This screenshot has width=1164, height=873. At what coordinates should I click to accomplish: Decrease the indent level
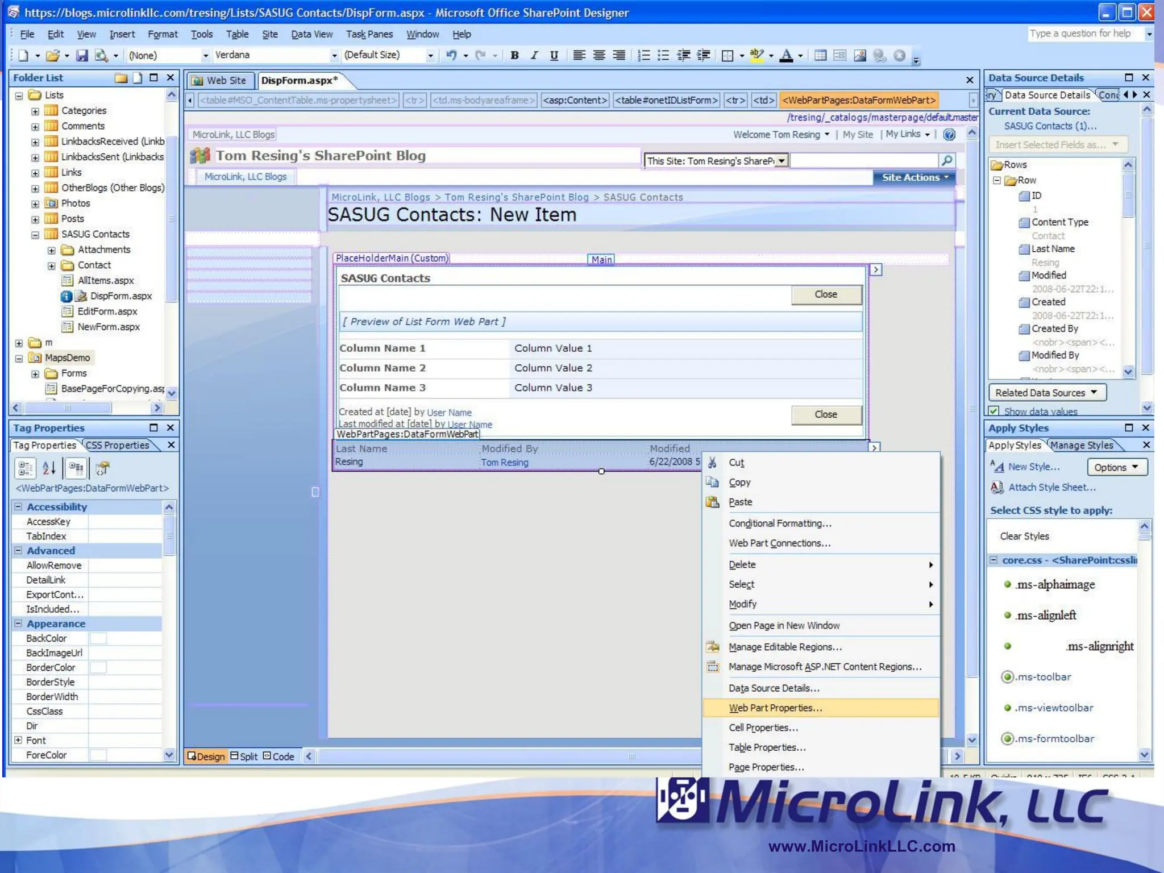tap(684, 55)
